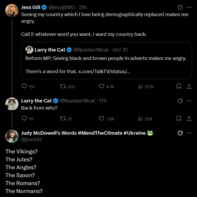This screenshot has width=197, height=197.
Task: Share Jess Gill's tweet
Action: point(189,86)
